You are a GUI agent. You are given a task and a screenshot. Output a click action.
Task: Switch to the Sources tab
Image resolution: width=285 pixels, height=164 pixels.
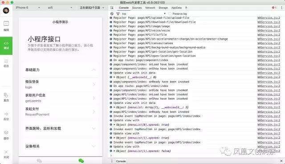point(137,8)
